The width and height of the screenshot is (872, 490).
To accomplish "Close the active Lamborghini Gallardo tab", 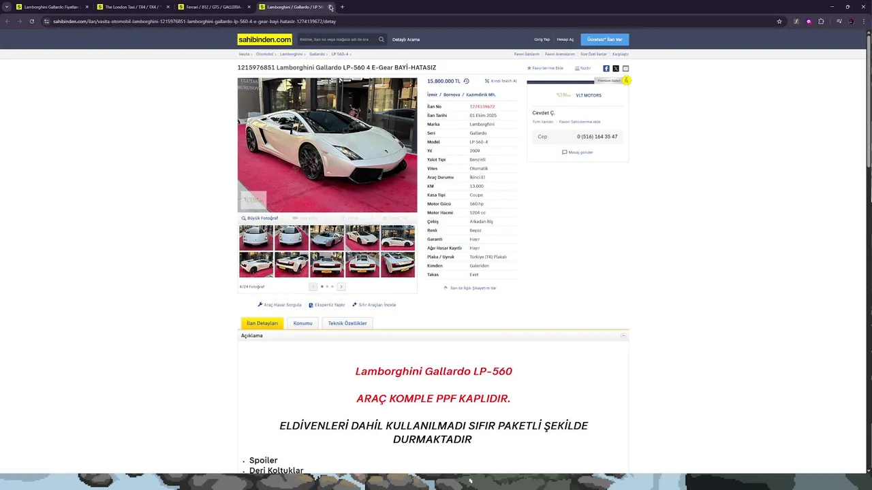I will click(x=330, y=7).
